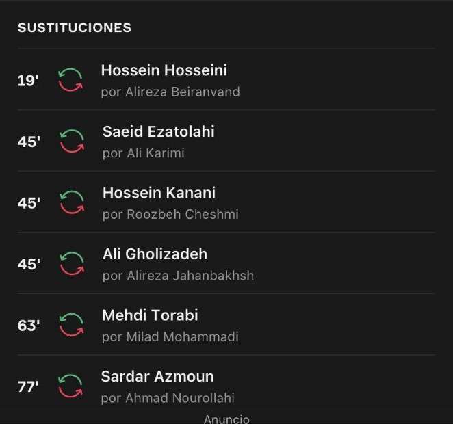Click substitution icon beside Hossein Kanani
The height and width of the screenshot is (424, 453).
click(x=71, y=202)
